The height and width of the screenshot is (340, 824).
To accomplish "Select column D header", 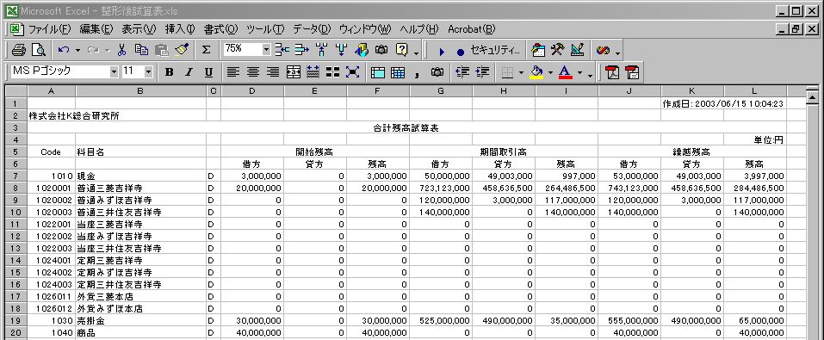I will (x=252, y=91).
